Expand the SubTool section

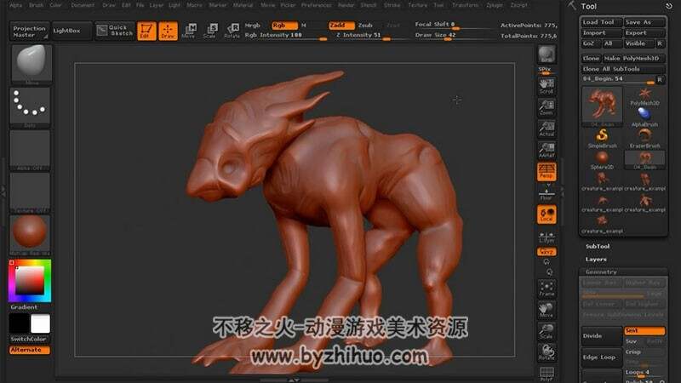[598, 246]
